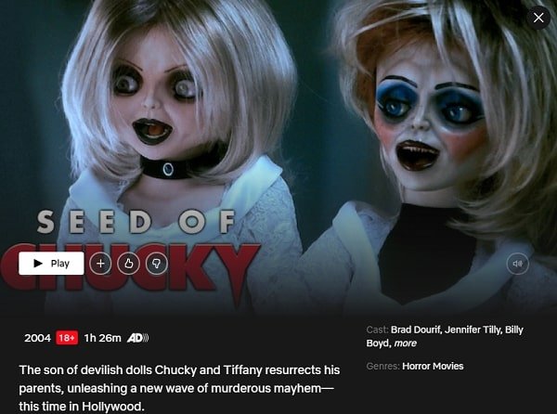
Task: Click the Seed of Chucky title logo
Action: 130,253
